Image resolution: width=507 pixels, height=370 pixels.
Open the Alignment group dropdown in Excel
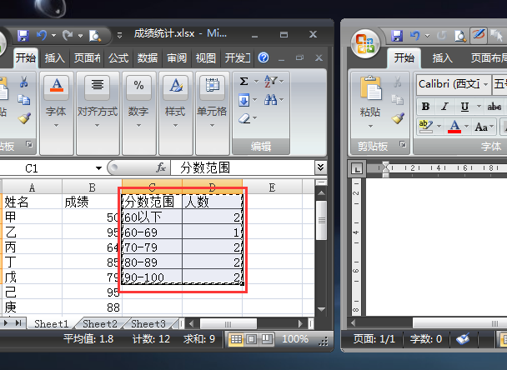pyautogui.click(x=98, y=125)
